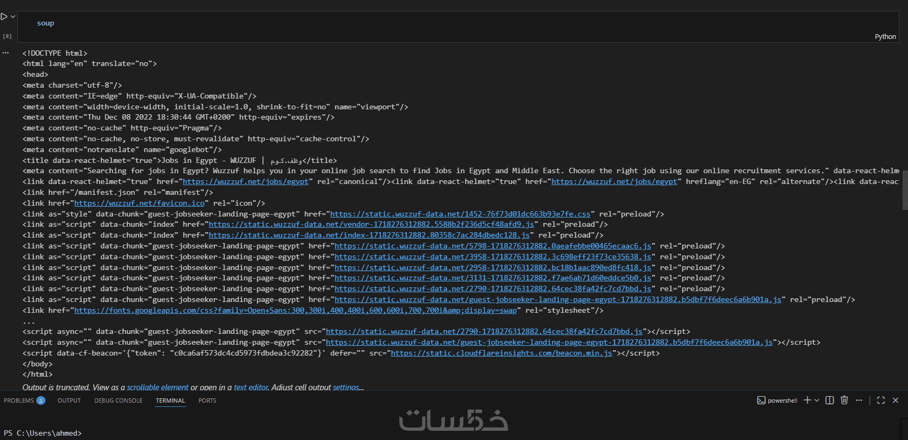Open the Google Fonts Open Sans stylesheet link
This screenshot has width=908, height=440.
(x=295, y=310)
